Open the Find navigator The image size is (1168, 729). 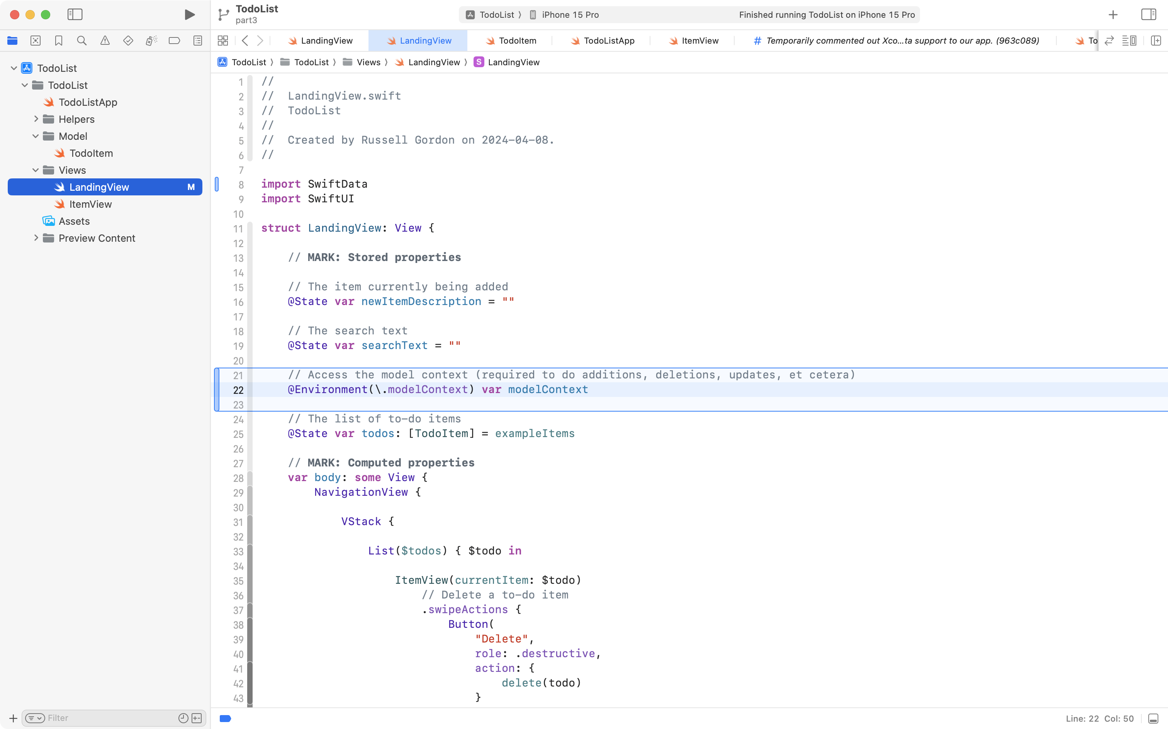[82, 41]
